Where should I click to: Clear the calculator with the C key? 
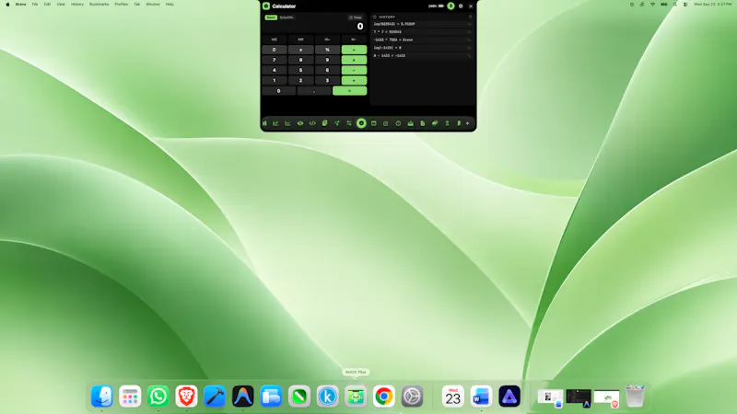pyautogui.click(x=274, y=50)
